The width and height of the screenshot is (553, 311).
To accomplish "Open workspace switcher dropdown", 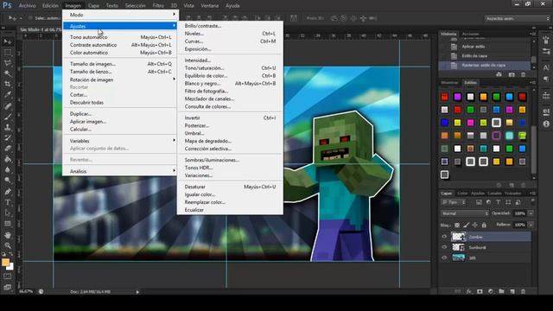I will [517, 18].
